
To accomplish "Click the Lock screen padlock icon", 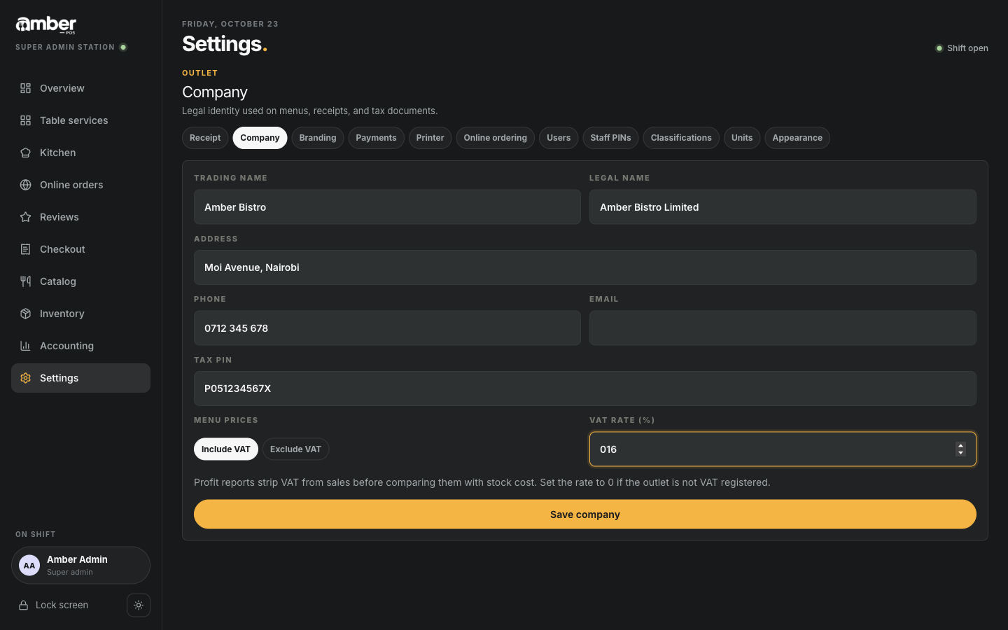I will point(23,605).
